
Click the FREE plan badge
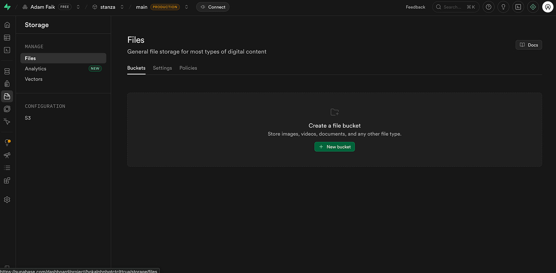65,7
